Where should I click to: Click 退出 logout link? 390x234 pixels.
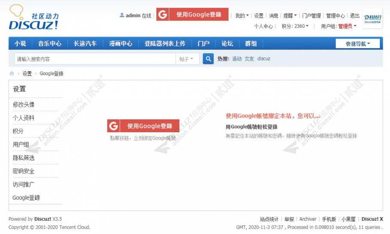(355, 16)
